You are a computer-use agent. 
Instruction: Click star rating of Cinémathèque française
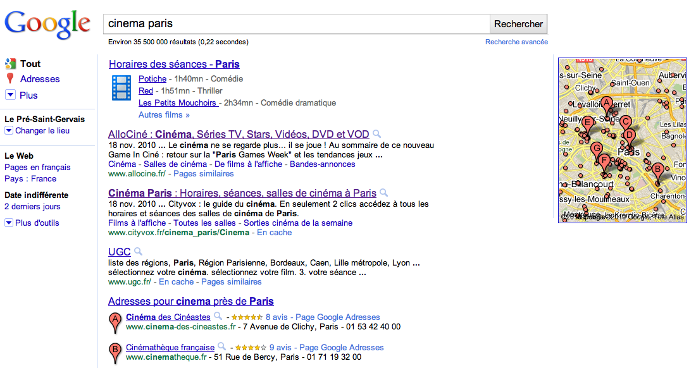[x=251, y=348]
